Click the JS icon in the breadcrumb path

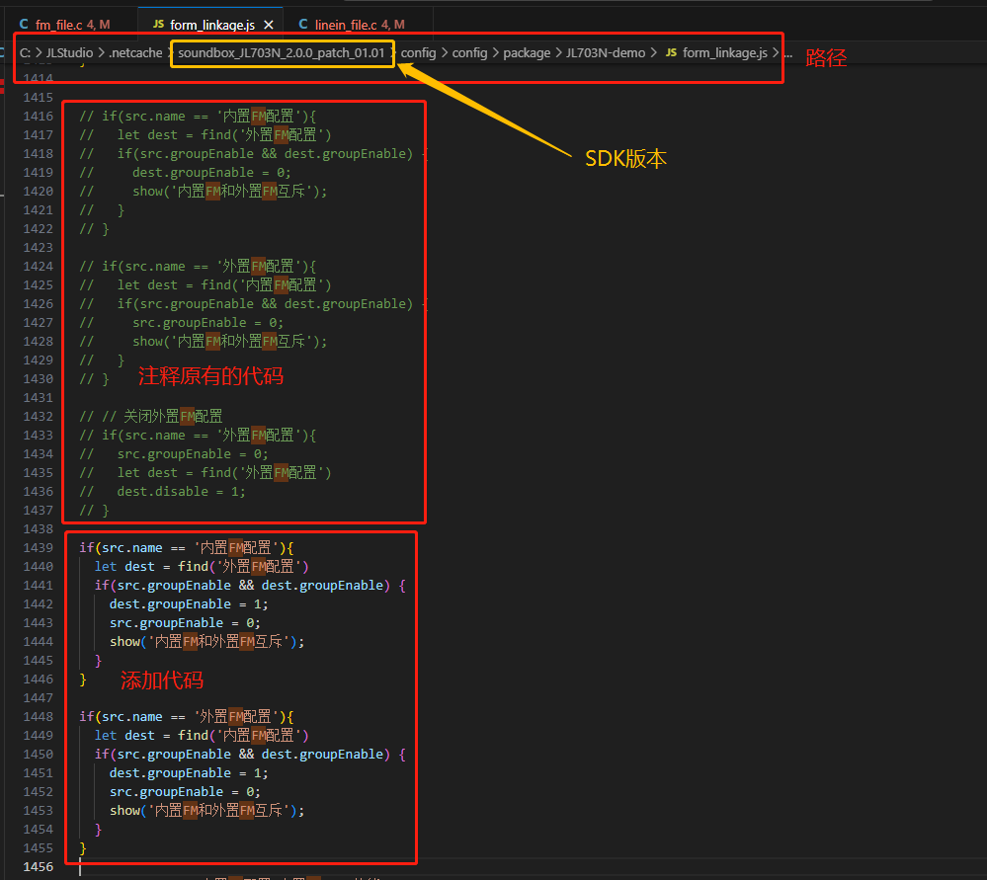tap(671, 52)
